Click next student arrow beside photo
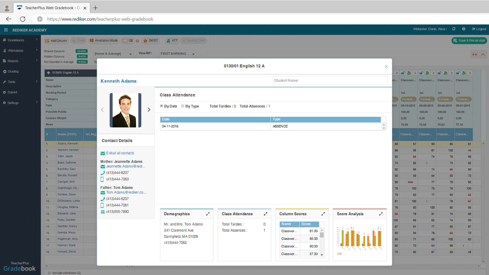The width and height of the screenshot is (489, 275). (149, 110)
